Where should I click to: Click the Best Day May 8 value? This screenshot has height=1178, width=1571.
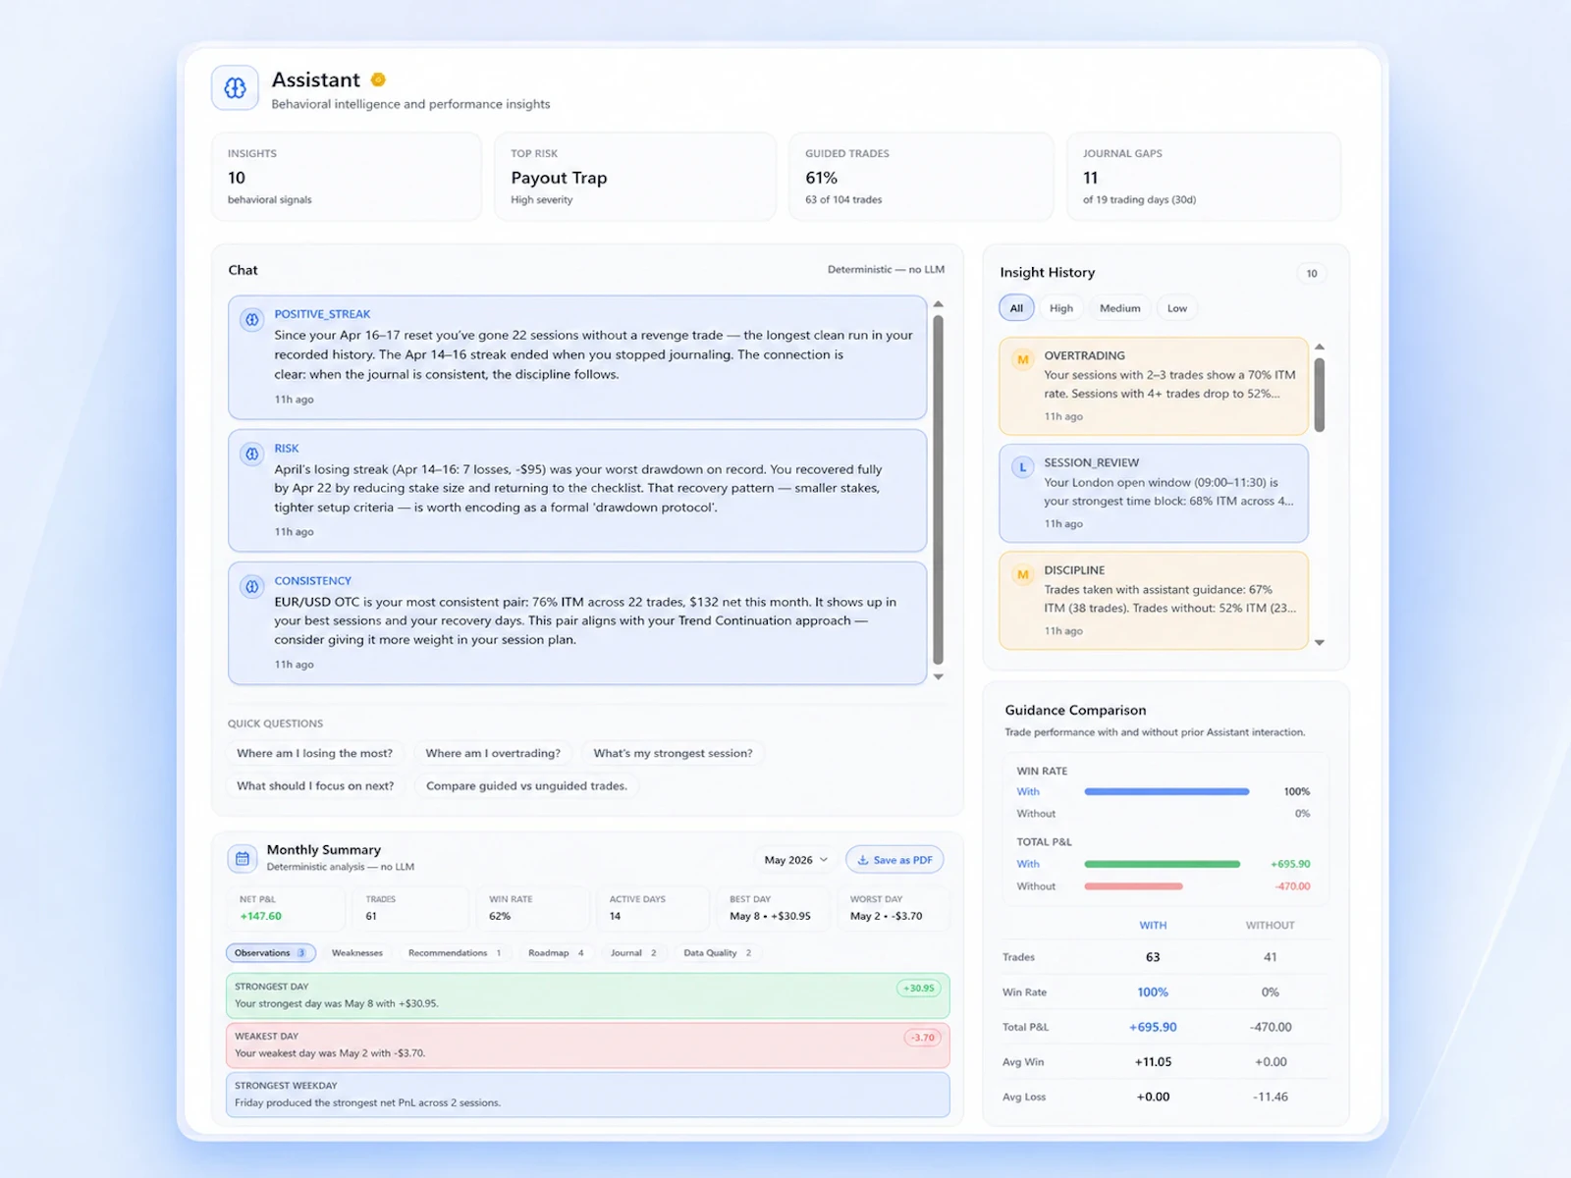coord(770,916)
